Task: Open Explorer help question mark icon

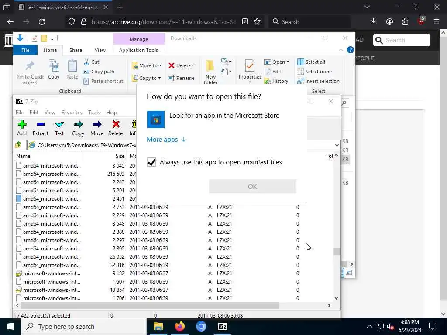Action: click(351, 50)
